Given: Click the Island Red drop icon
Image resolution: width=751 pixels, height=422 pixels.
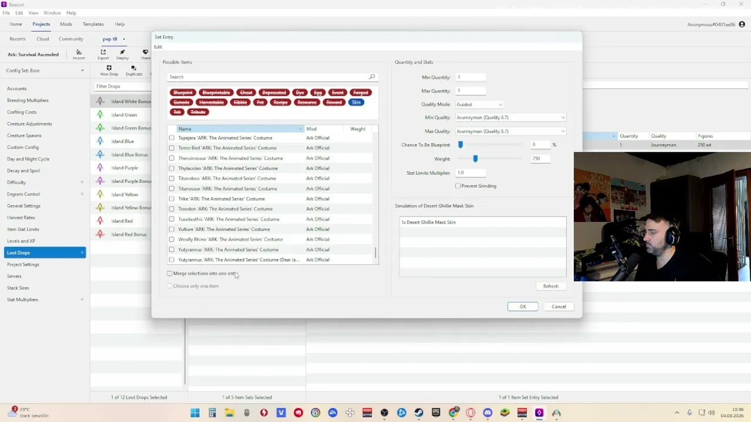Looking at the screenshot, I should click(x=100, y=221).
